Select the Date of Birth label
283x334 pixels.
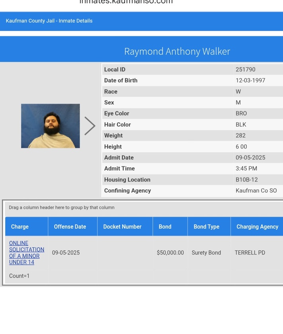pos(121,80)
